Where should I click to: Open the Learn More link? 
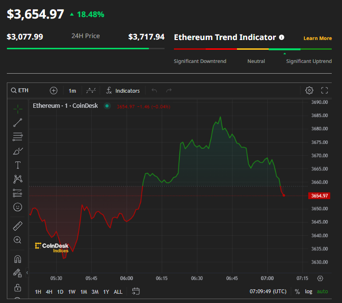tap(318, 39)
